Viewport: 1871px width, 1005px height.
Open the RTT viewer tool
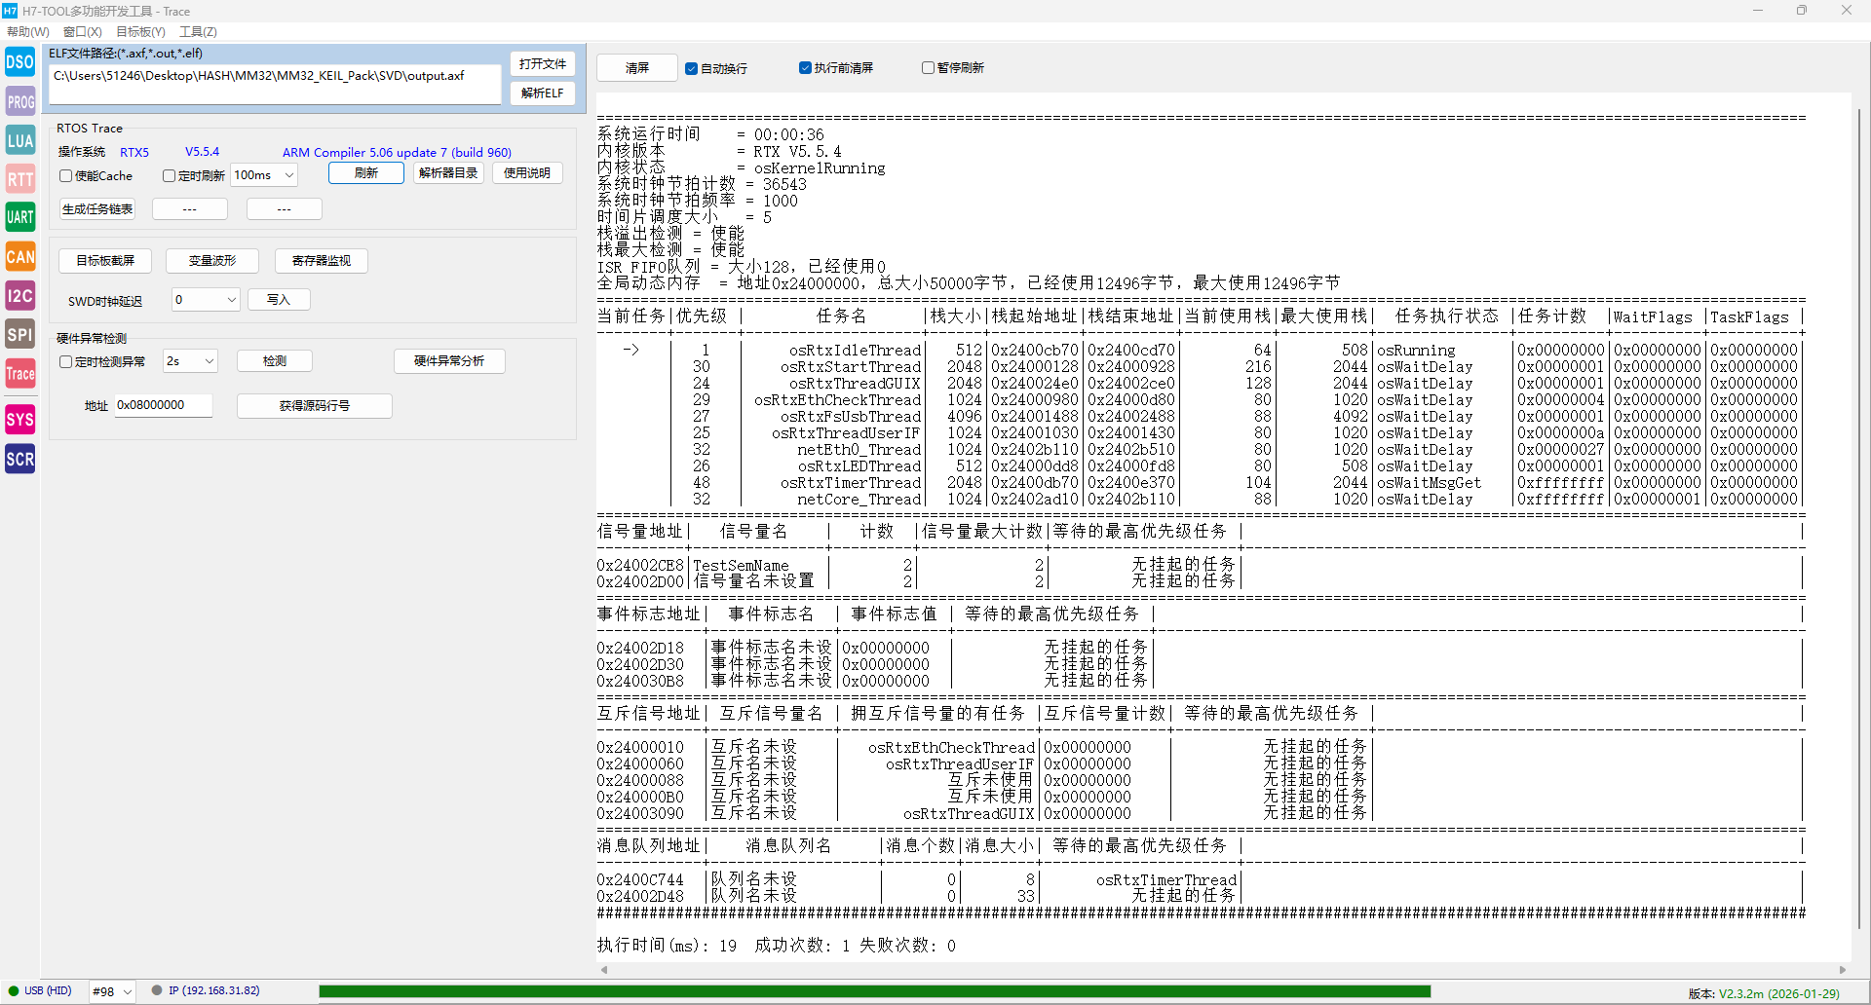(19, 179)
